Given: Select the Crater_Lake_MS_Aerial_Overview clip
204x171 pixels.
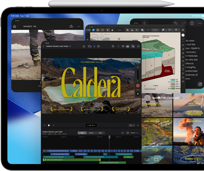Looking at the screenshot, I should point(58,151).
